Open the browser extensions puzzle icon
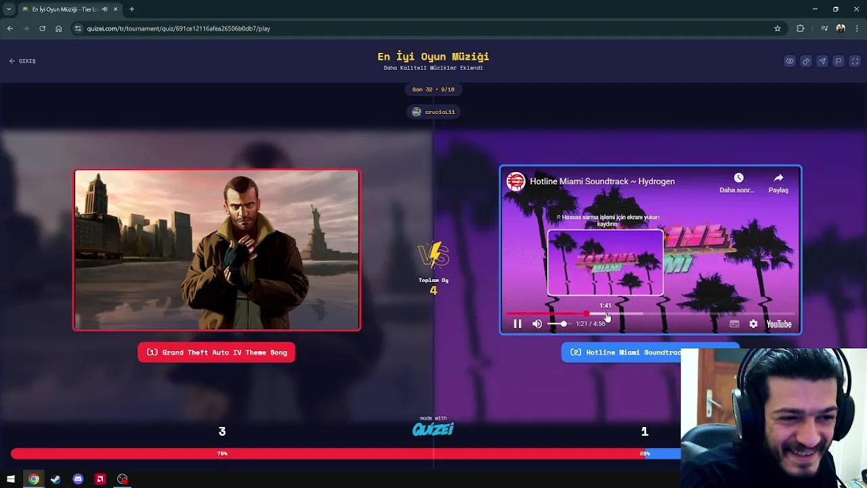This screenshot has height=488, width=867. 801,28
